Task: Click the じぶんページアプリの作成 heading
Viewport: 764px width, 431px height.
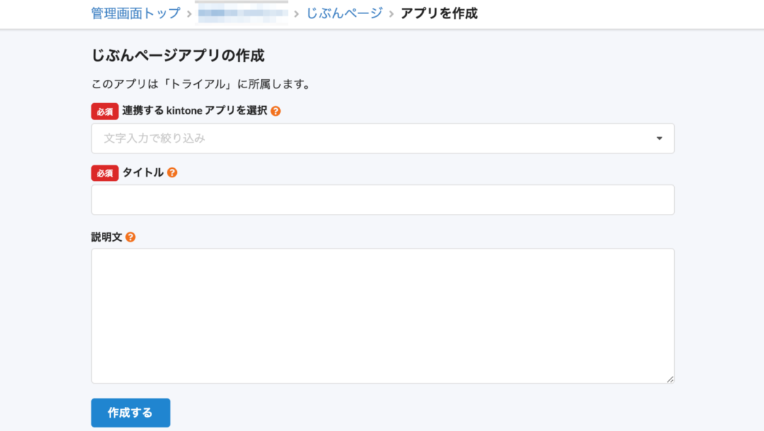Action: point(178,55)
